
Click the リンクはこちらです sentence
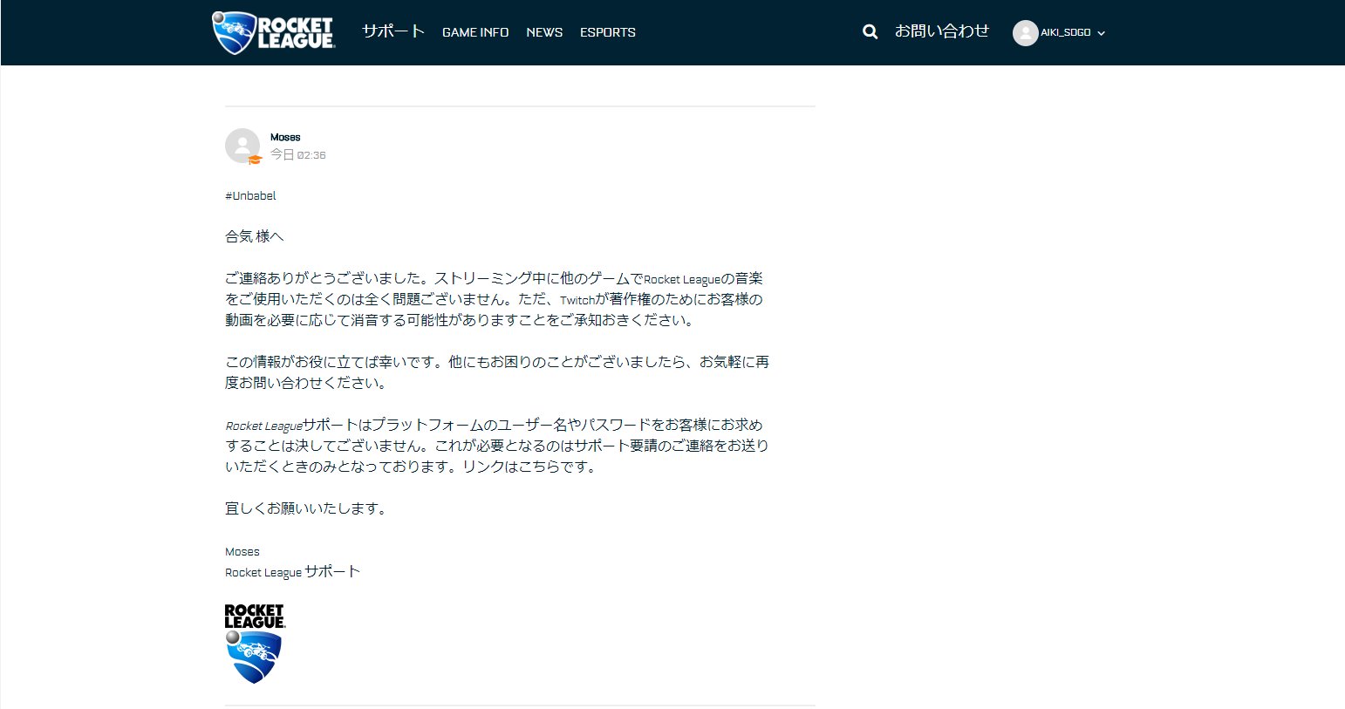point(531,467)
